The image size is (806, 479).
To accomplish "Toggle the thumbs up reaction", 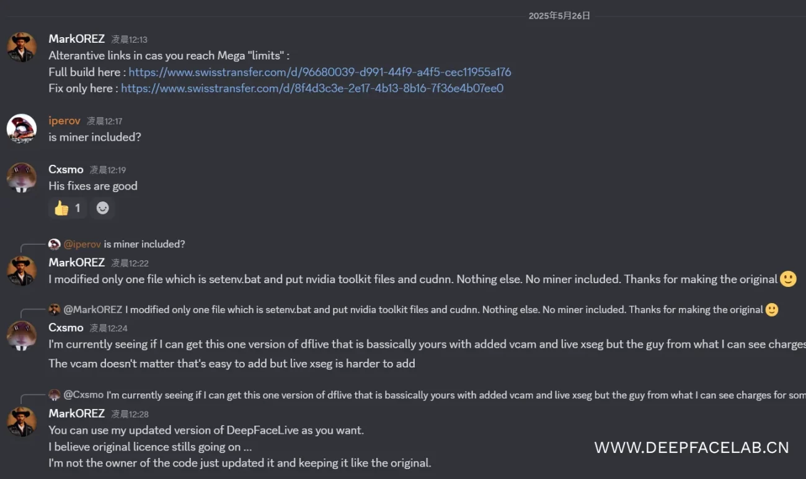I will click(x=67, y=208).
